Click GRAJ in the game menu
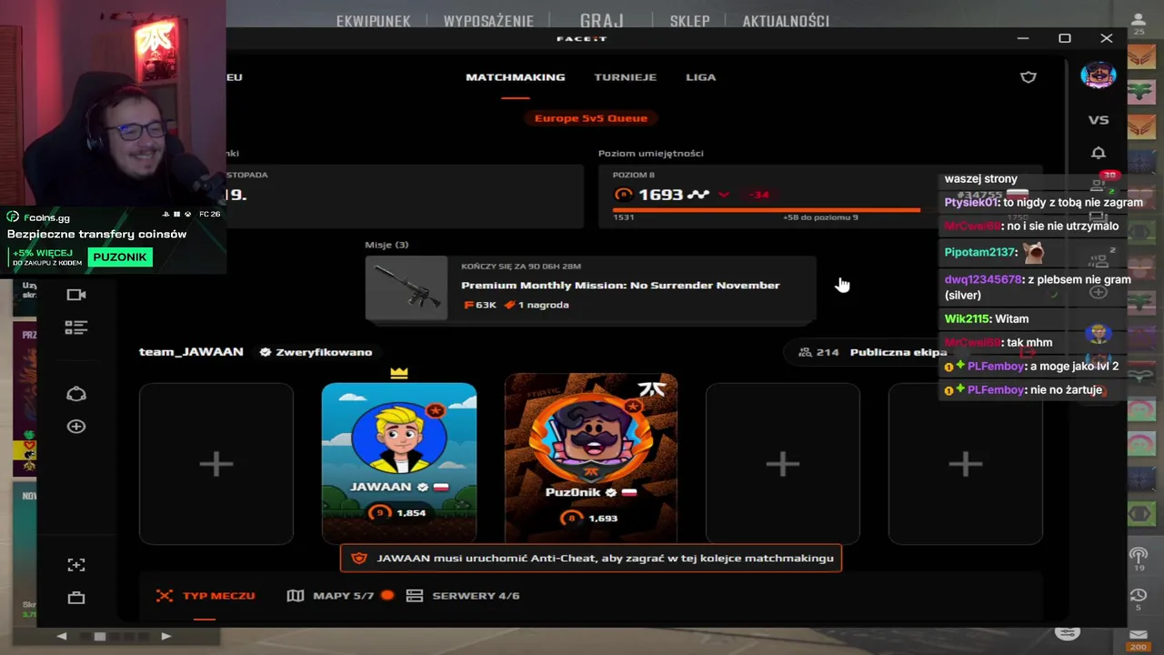 click(x=602, y=20)
